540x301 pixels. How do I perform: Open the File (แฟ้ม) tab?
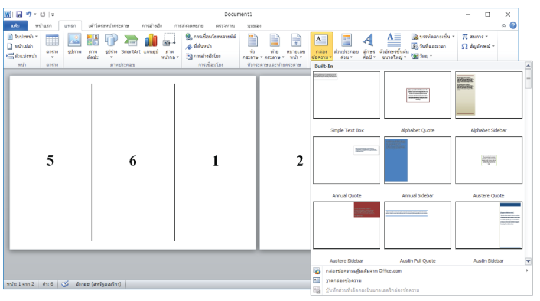pyautogui.click(x=15, y=26)
